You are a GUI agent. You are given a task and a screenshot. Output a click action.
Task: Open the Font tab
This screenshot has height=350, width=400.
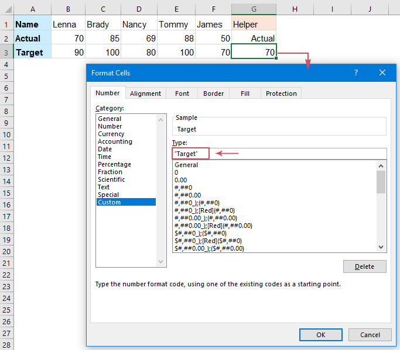tap(182, 93)
